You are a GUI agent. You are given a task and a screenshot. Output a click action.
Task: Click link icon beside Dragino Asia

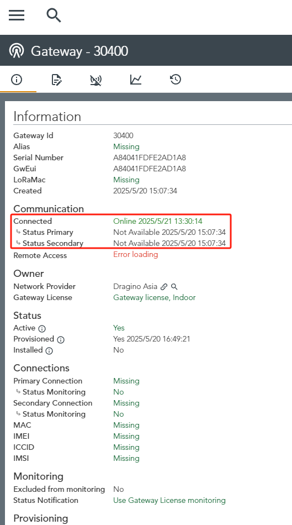click(164, 287)
